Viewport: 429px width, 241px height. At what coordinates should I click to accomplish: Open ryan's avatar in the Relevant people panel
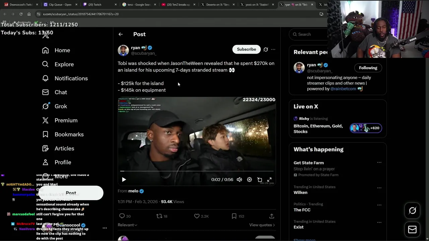[x=299, y=68]
